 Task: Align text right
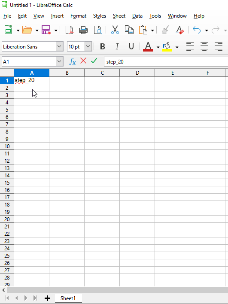pyautogui.click(x=219, y=47)
